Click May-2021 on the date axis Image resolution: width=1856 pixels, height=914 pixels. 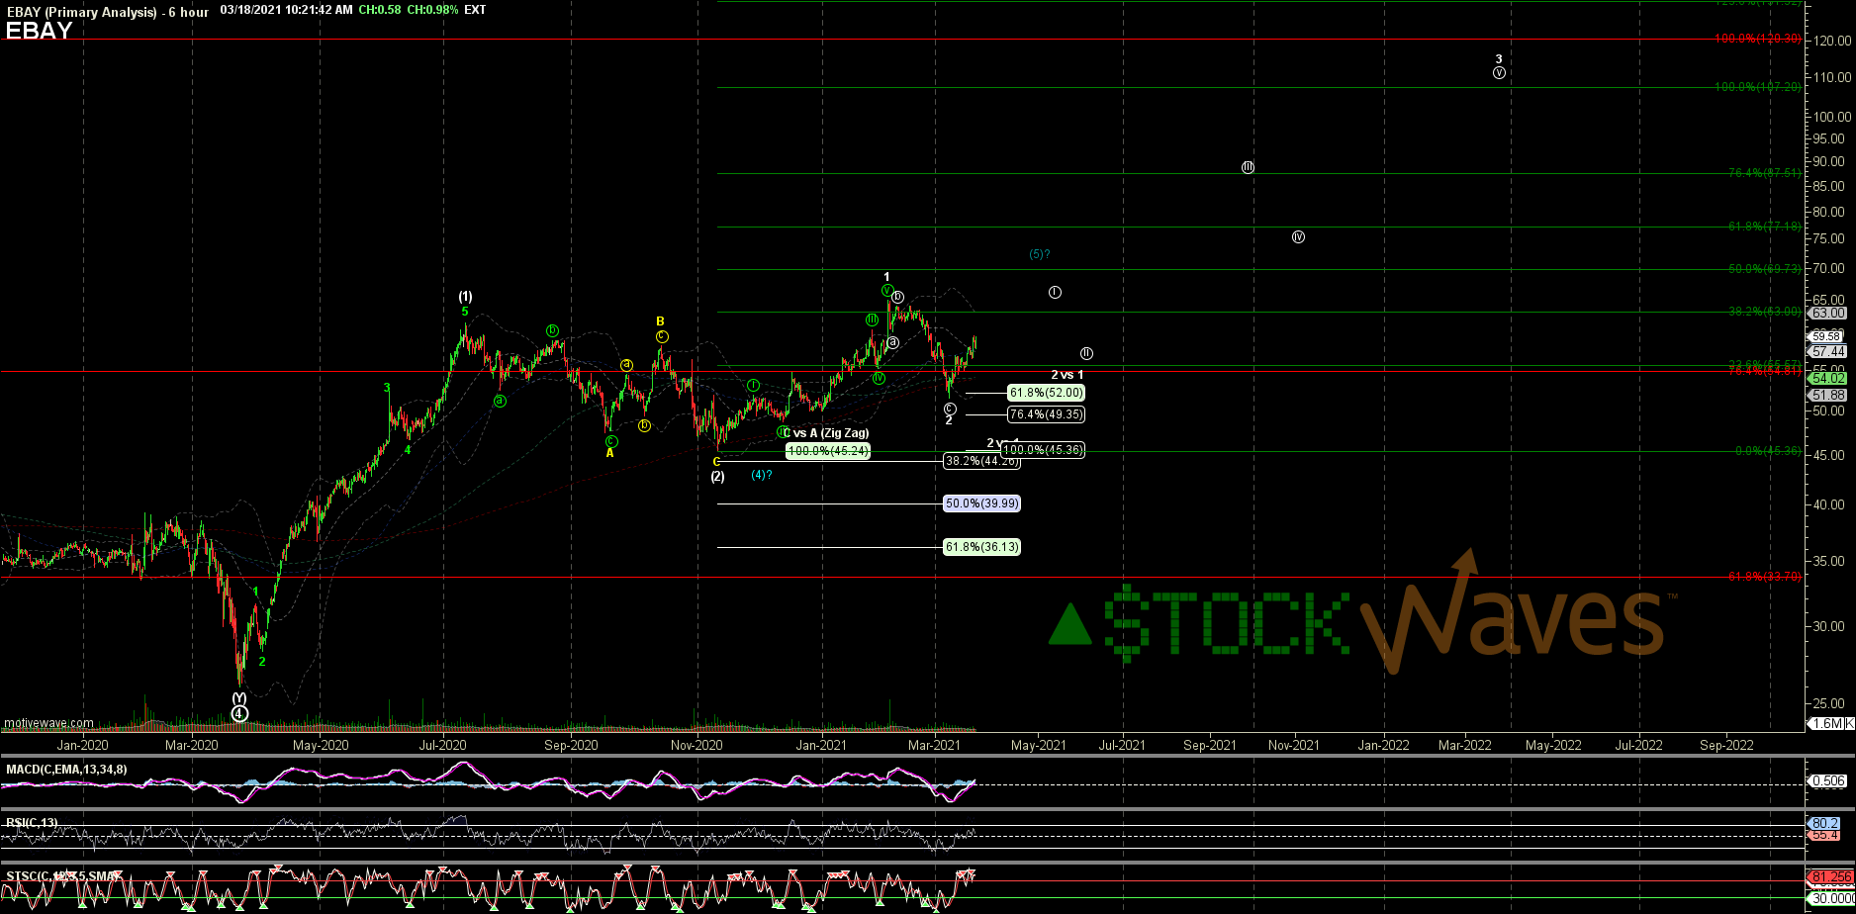(1038, 745)
